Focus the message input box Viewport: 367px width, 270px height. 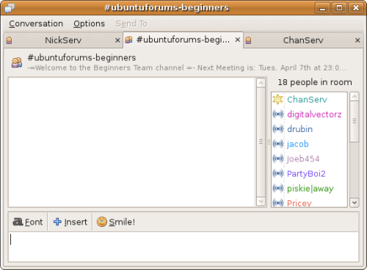[x=183, y=247]
